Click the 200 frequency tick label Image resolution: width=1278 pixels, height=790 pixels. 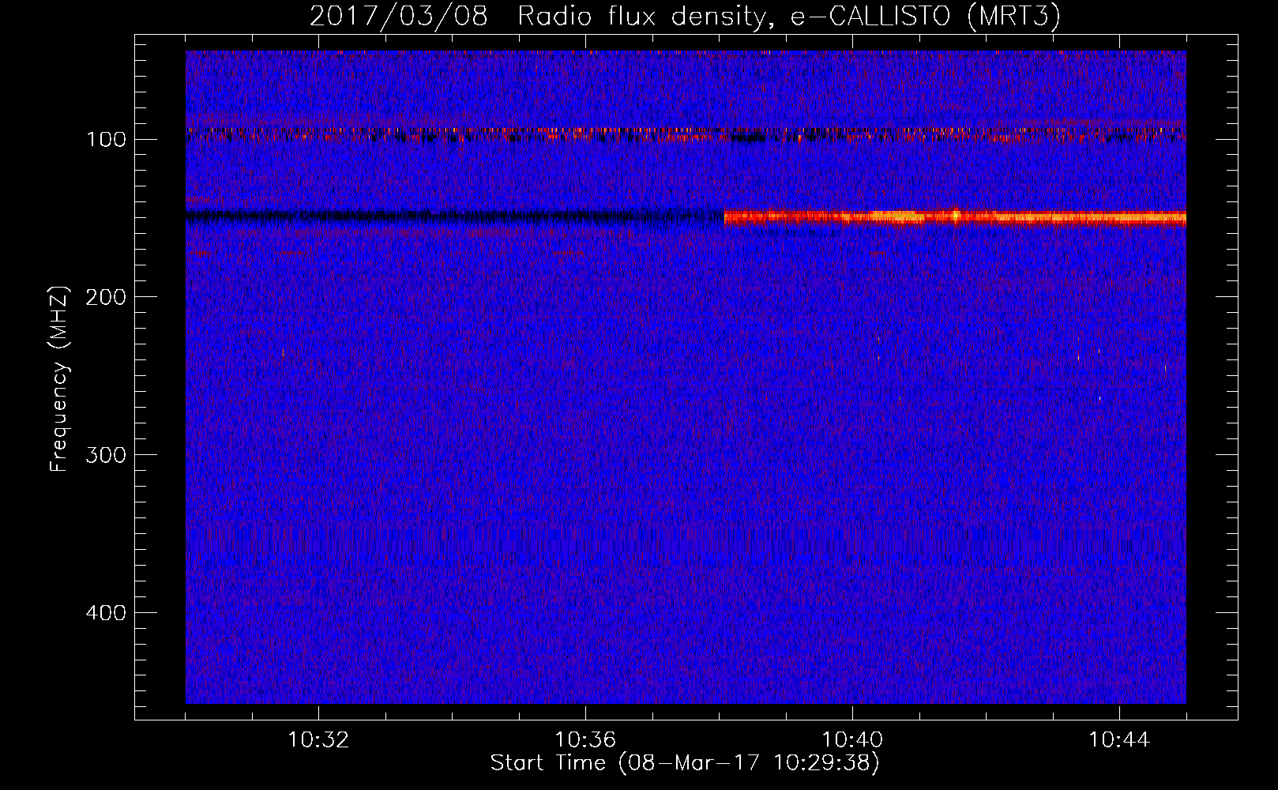point(105,297)
